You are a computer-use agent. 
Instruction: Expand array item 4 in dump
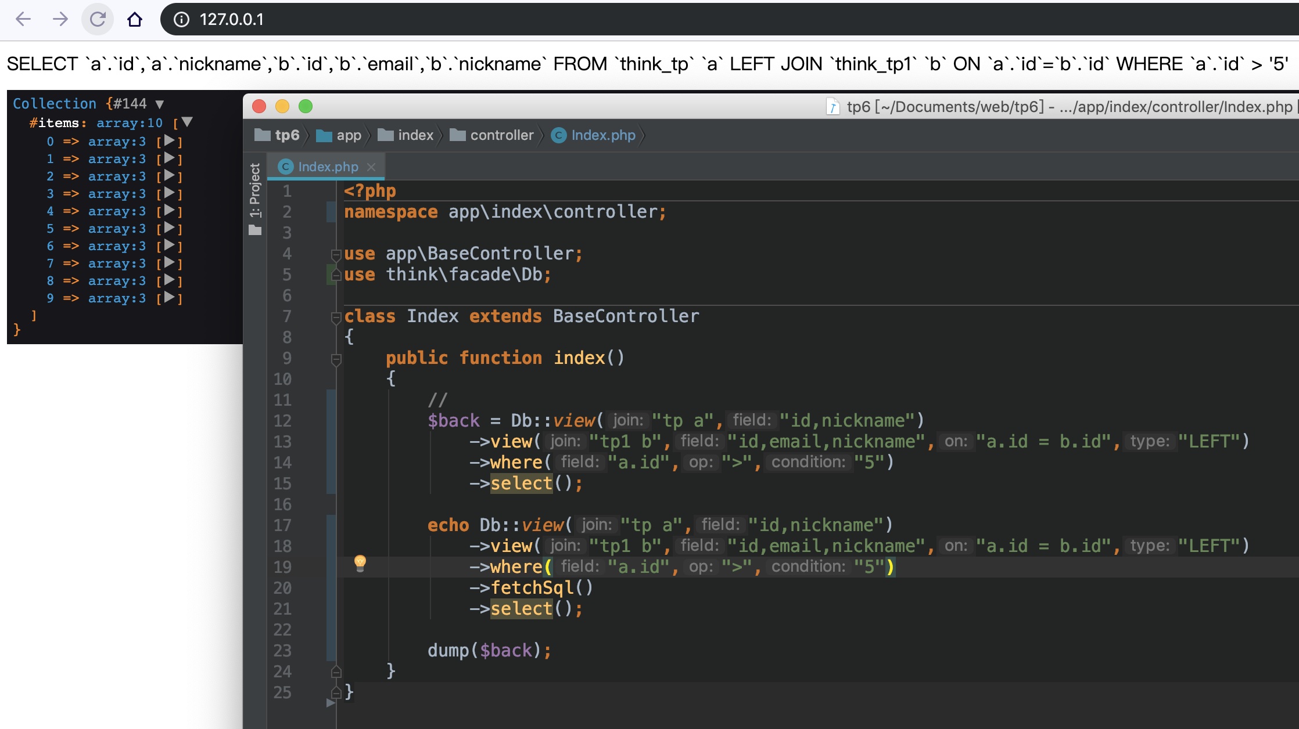tap(169, 210)
